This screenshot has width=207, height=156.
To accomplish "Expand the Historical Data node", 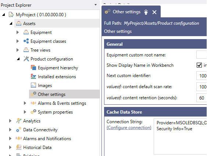I will (x=10, y=148).
